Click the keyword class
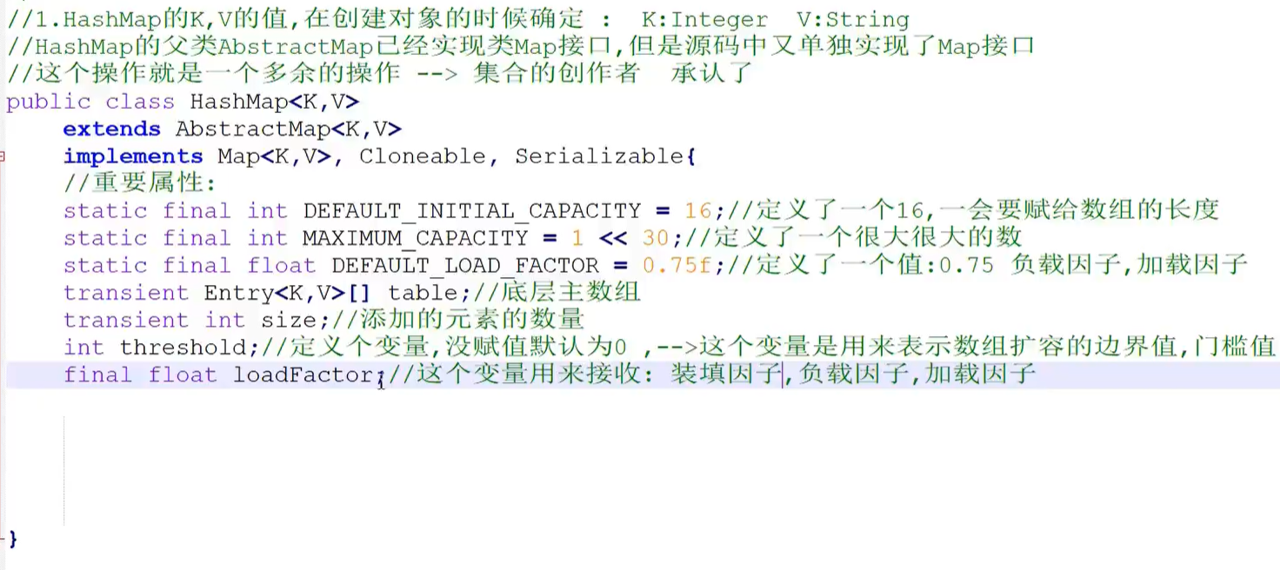Image resolution: width=1280 pixels, height=570 pixels. click(140, 102)
